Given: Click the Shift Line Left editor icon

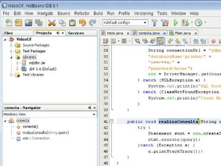Looking at the screenshot, I should pos(195,41).
